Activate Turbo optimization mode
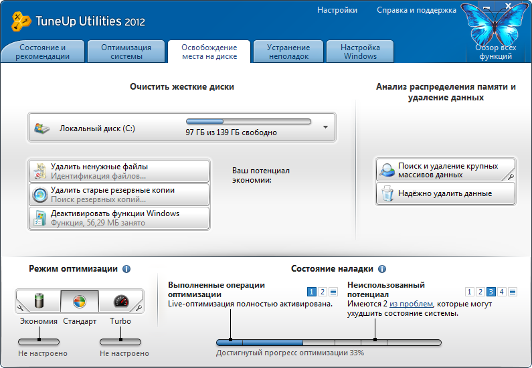 tap(120, 301)
